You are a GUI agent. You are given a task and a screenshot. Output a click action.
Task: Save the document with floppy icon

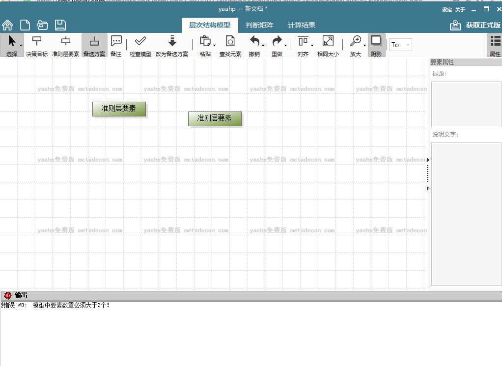(x=60, y=25)
